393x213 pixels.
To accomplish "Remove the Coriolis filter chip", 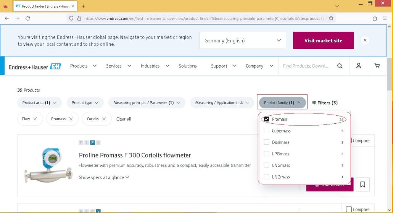I will (104, 119).
